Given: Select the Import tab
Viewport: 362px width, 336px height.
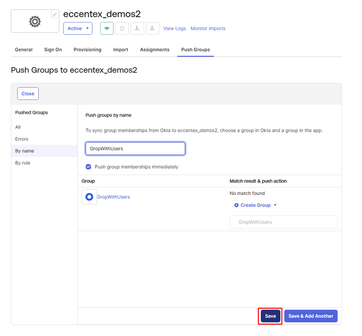Looking at the screenshot, I should (121, 50).
